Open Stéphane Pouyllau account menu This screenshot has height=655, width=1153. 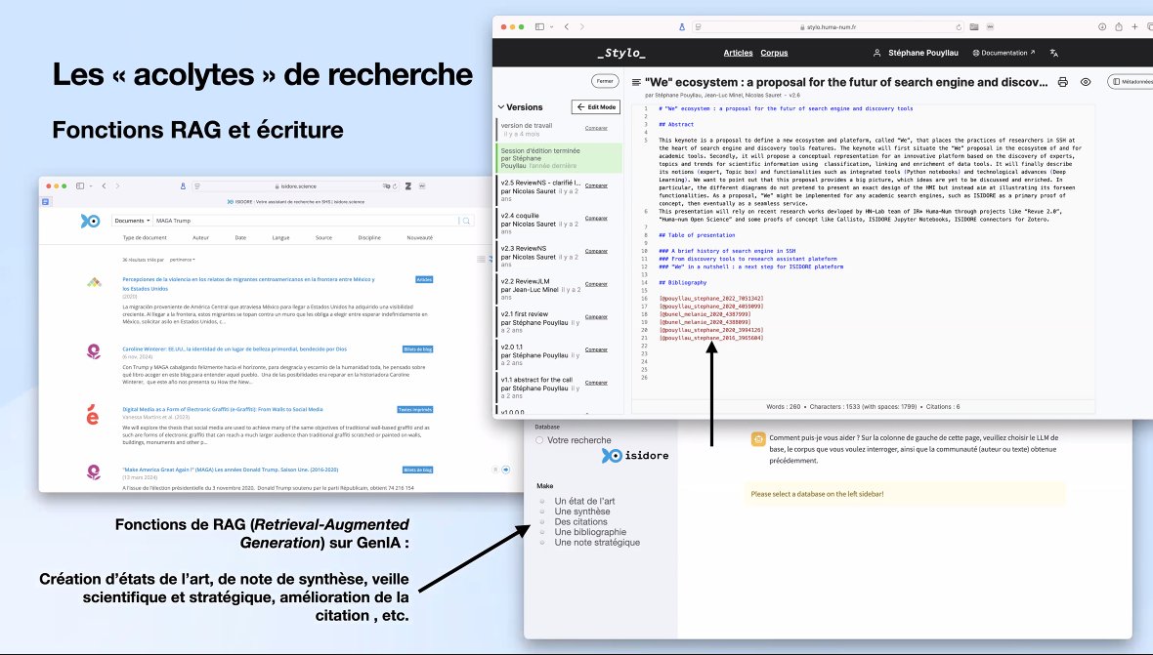point(922,53)
